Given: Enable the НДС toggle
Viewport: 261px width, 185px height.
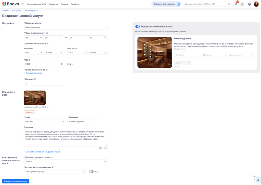Looking at the screenshot, I should click(x=91, y=172).
